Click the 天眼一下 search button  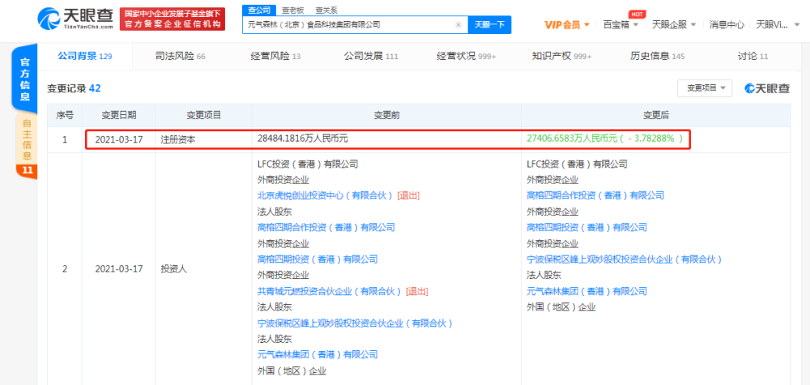489,24
